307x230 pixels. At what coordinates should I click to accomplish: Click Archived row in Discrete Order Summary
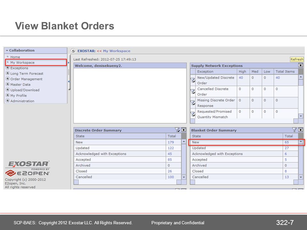coord(128,165)
